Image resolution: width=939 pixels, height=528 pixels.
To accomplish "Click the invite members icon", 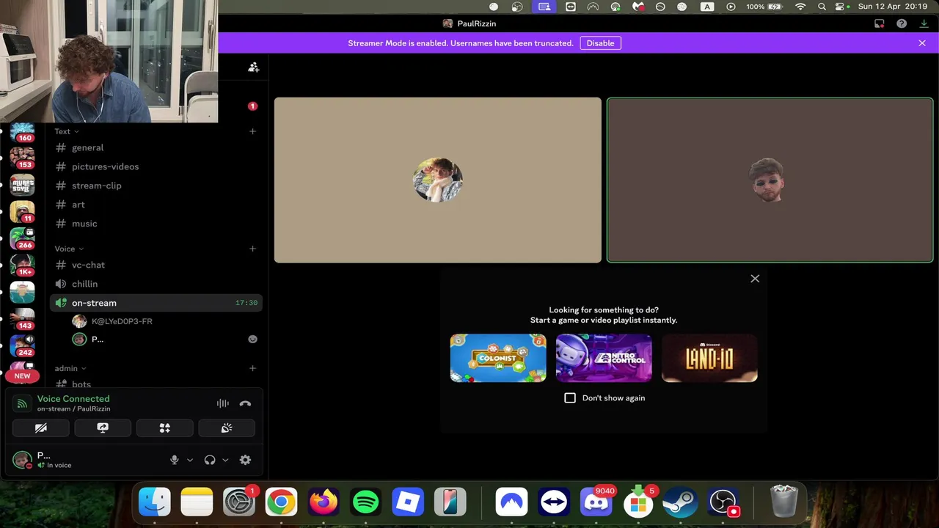I will pyautogui.click(x=253, y=67).
